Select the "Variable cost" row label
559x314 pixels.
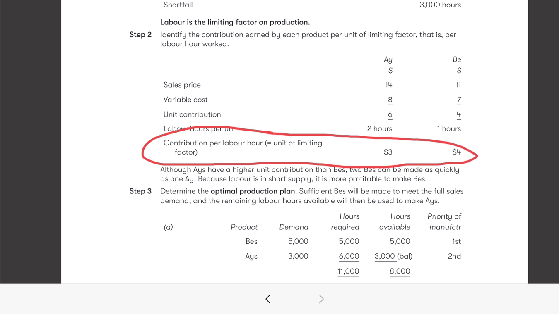186,100
